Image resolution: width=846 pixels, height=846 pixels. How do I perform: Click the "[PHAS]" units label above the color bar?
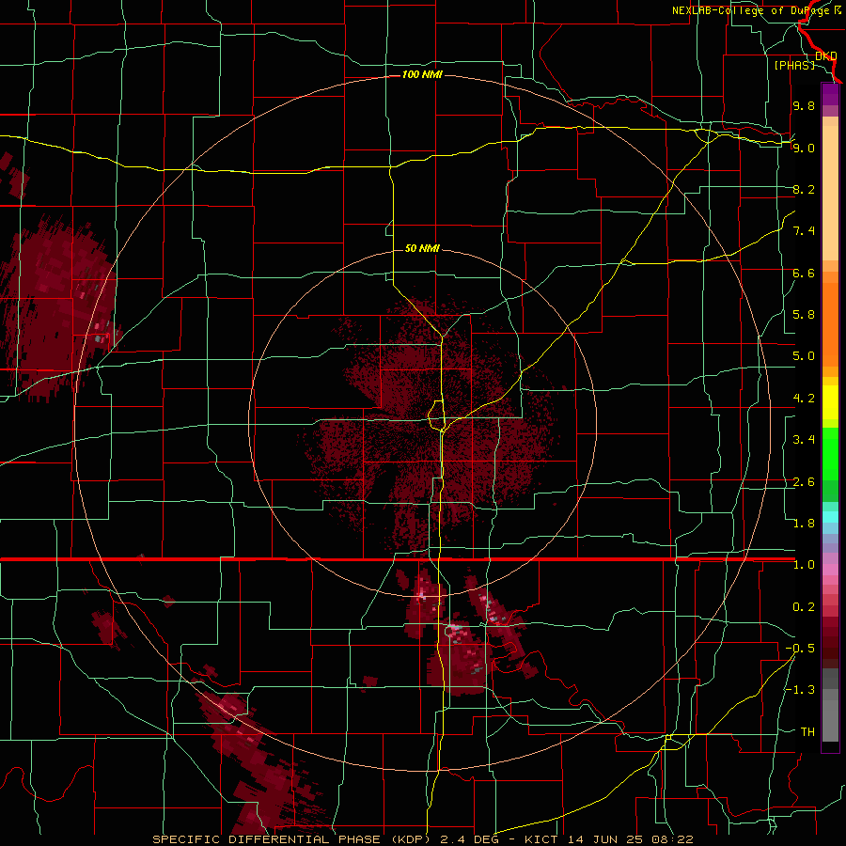(x=794, y=65)
